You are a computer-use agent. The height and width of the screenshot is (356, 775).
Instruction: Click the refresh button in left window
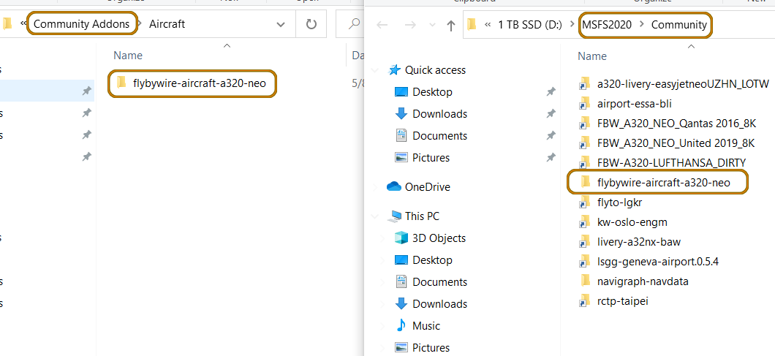point(311,25)
